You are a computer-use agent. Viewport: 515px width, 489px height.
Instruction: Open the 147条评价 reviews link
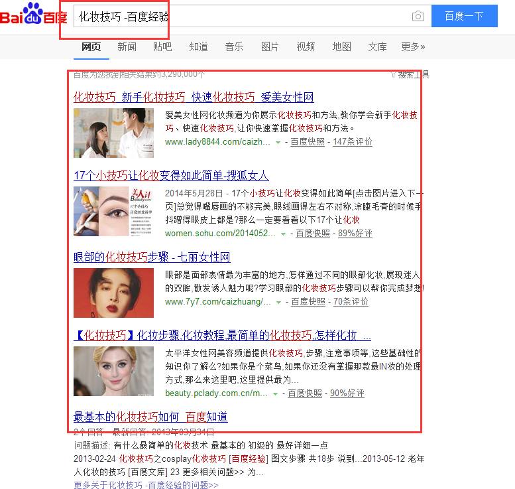pyautogui.click(x=353, y=142)
